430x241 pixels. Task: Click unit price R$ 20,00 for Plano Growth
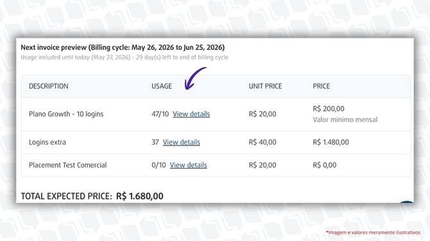[262, 114]
